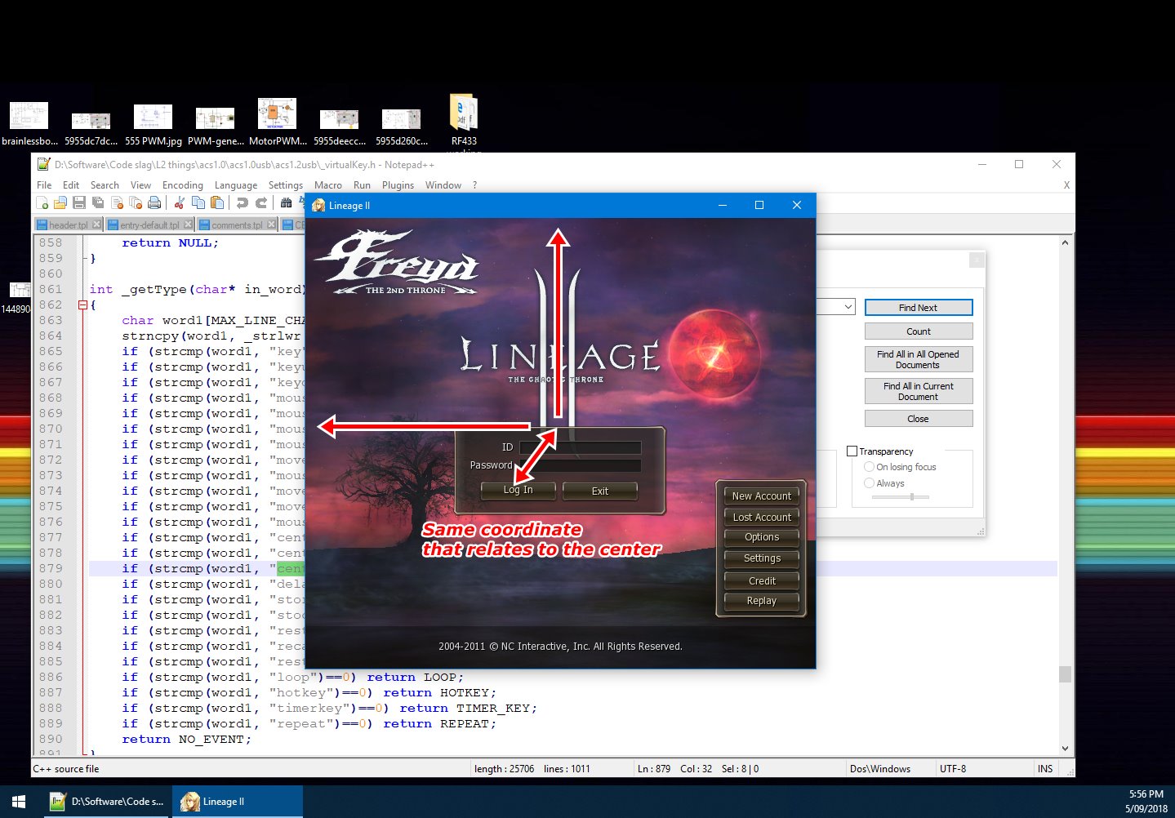Select the 555 PWM.jpg desktop thumbnail
The image size is (1175, 818).
coord(153,124)
